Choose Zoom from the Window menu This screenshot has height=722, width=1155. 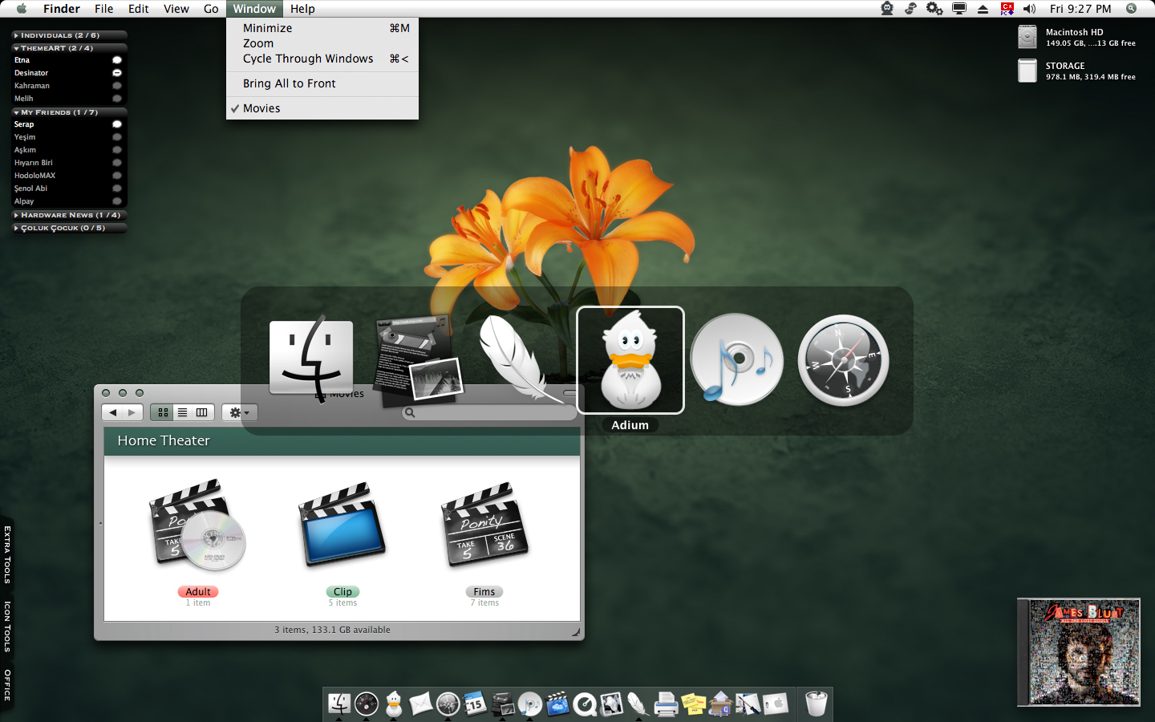pyautogui.click(x=322, y=43)
